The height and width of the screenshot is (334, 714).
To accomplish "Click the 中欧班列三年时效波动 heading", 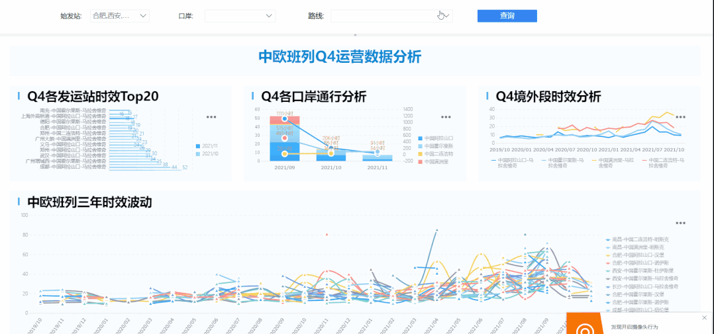I will tap(89, 202).
